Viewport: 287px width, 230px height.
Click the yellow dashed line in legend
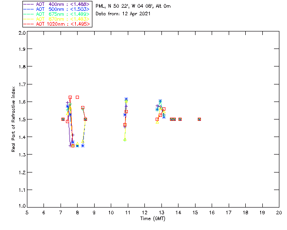(29, 19)
